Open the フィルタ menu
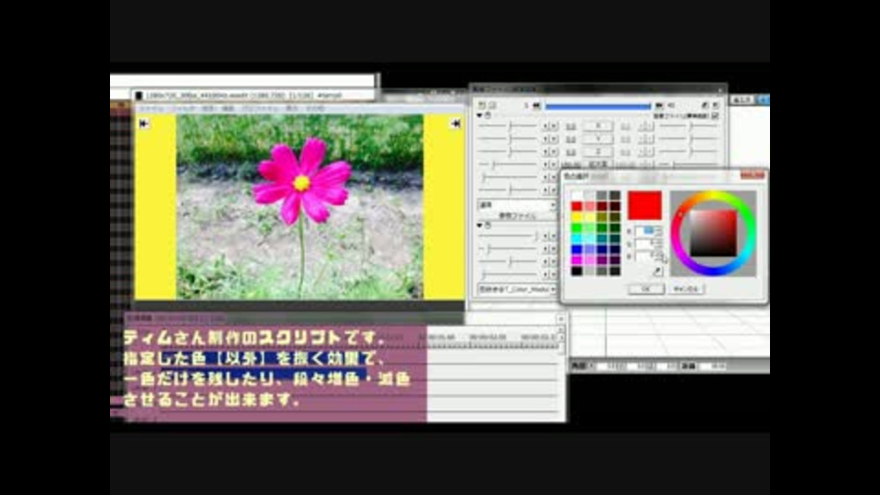 (183, 108)
